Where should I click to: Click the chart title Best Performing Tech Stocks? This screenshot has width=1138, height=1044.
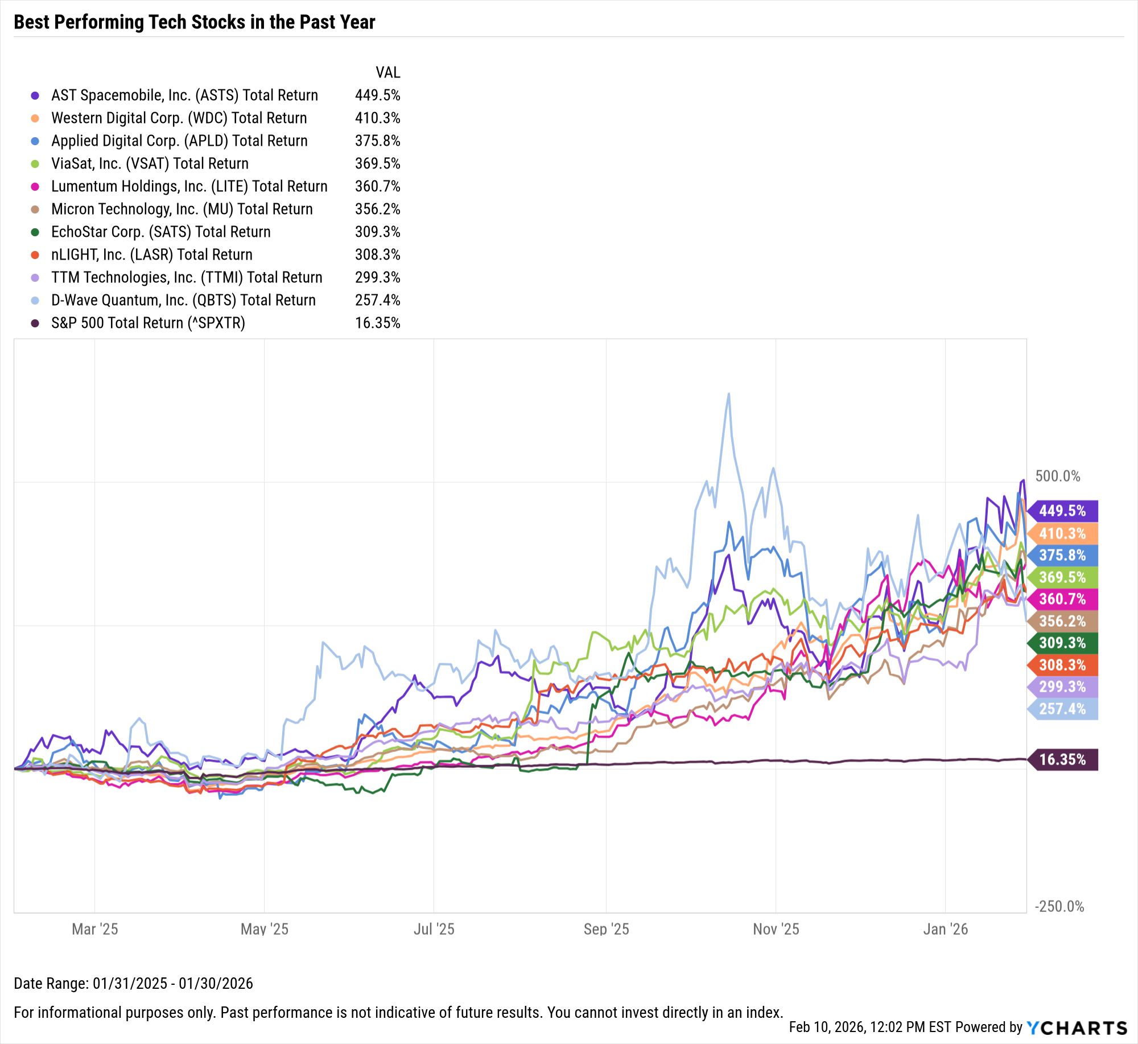pyautogui.click(x=195, y=22)
